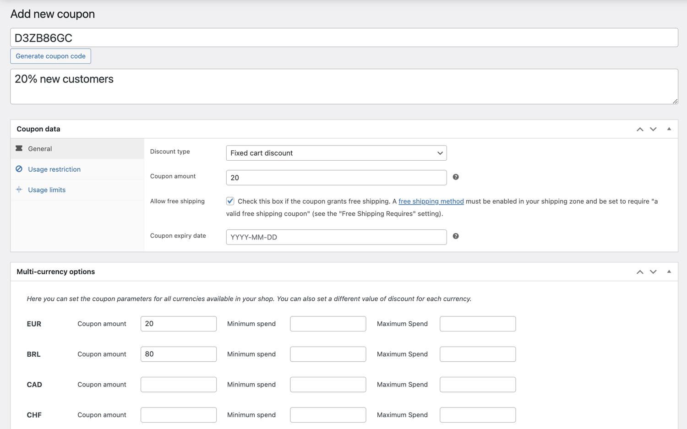Click the Usage limits icon

click(x=19, y=190)
